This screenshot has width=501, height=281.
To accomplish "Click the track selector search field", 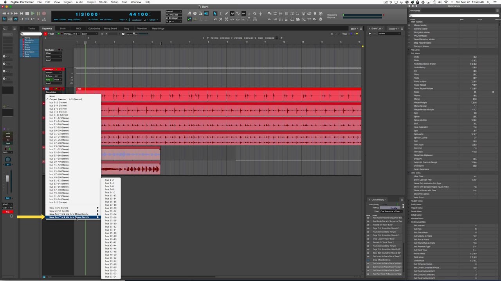I will pyautogui.click(x=31, y=34).
